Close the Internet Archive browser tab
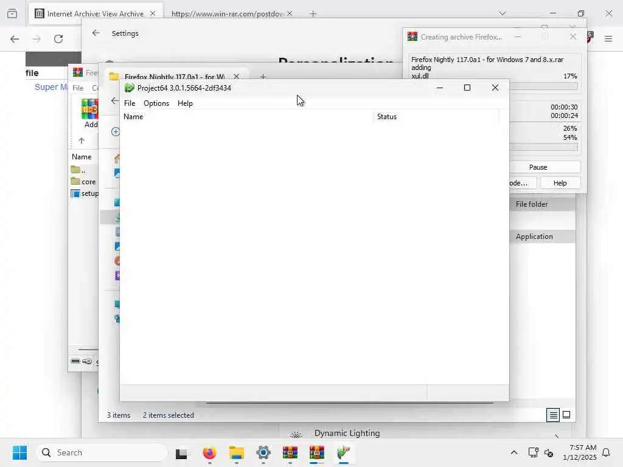 (153, 13)
